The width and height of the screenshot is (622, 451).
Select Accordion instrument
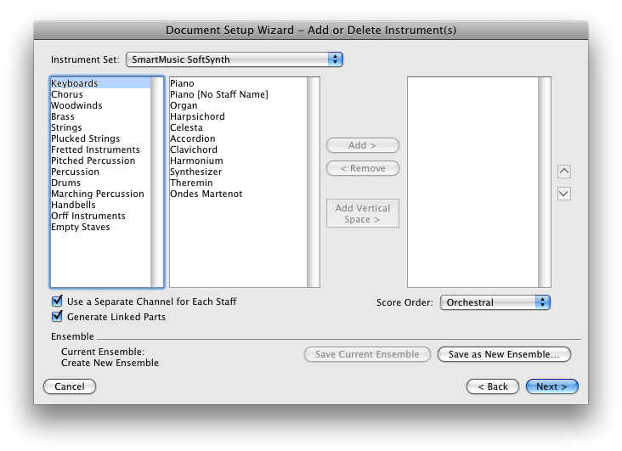[239, 138]
